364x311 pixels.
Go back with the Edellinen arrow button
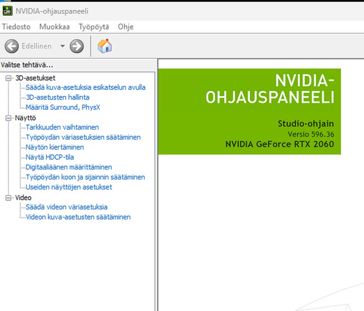(12, 46)
